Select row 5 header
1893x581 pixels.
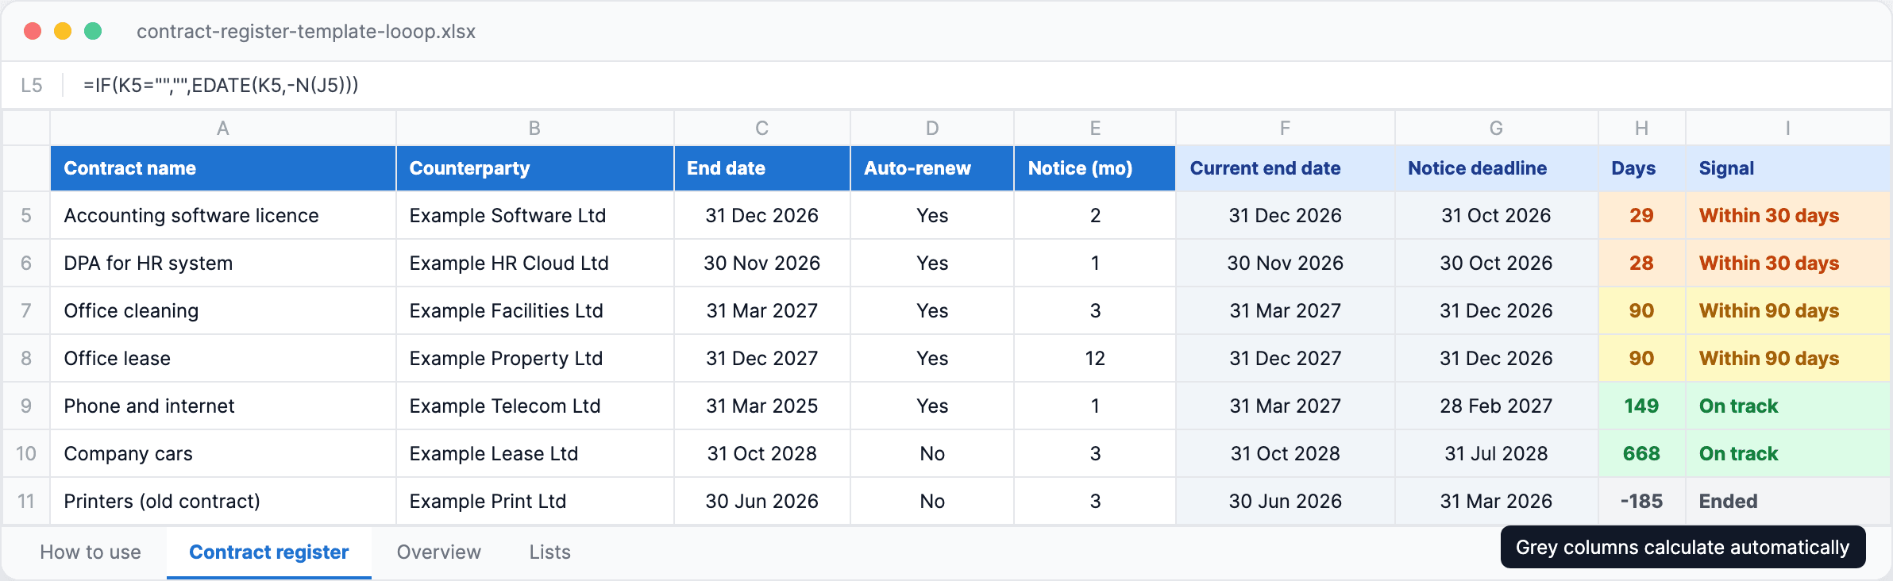pos(26,215)
